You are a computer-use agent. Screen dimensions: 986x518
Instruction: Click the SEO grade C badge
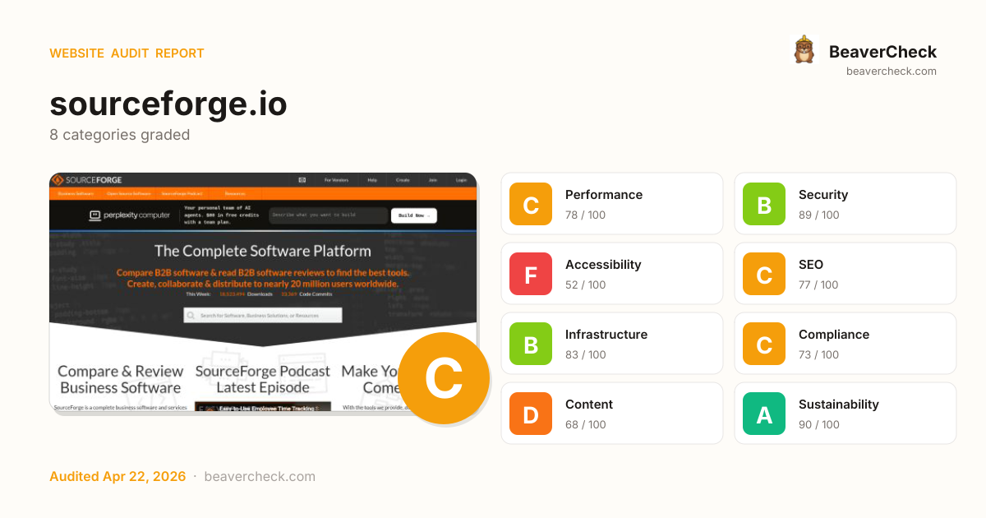click(764, 274)
